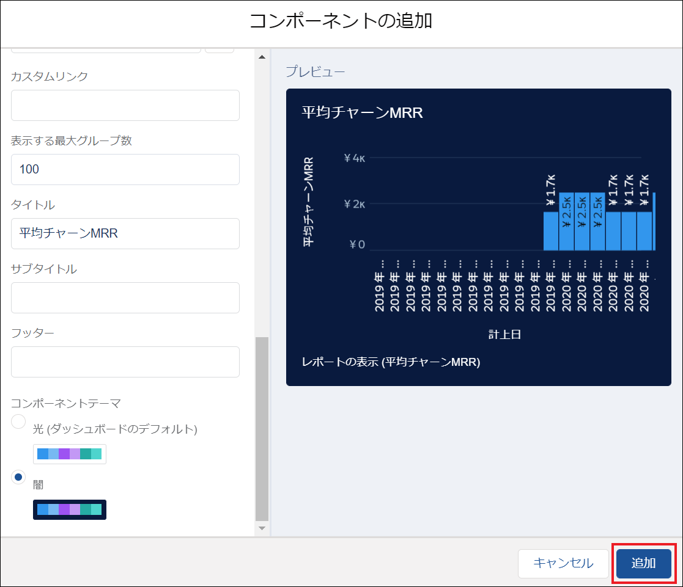
Task: Click the サブタイトル input field
Action: [x=125, y=297]
